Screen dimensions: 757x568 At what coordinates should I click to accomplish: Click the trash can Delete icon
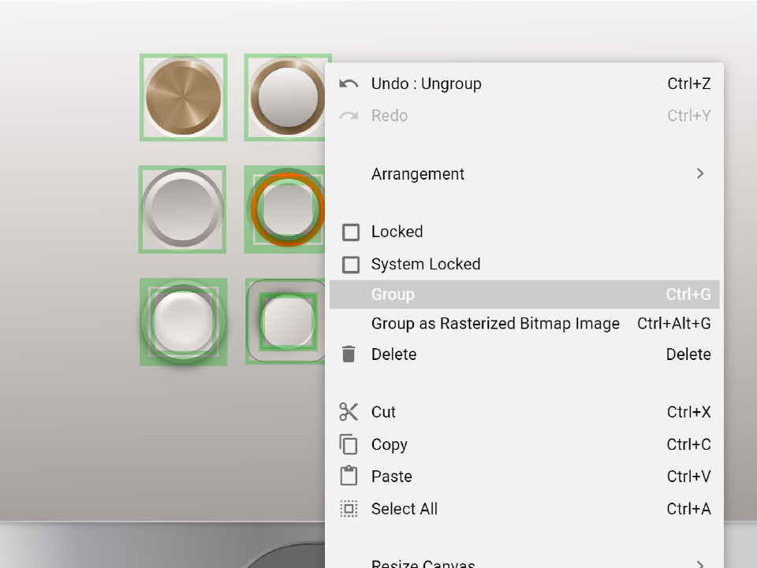pos(349,355)
